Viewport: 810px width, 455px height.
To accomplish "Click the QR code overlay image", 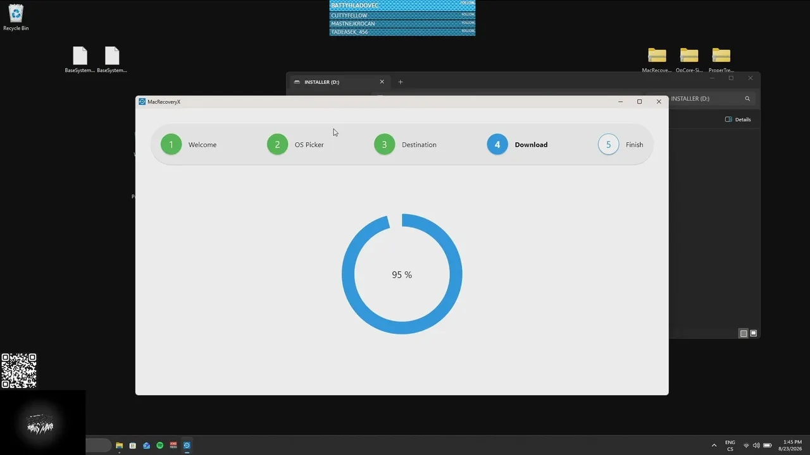I will 19,371.
